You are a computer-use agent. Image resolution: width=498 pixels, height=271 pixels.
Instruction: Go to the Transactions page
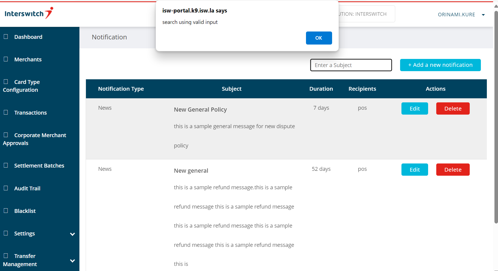click(30, 113)
